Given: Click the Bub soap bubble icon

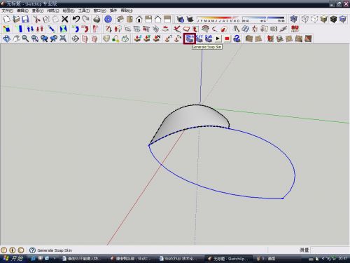Looking at the screenshot, I should [x=209, y=39].
